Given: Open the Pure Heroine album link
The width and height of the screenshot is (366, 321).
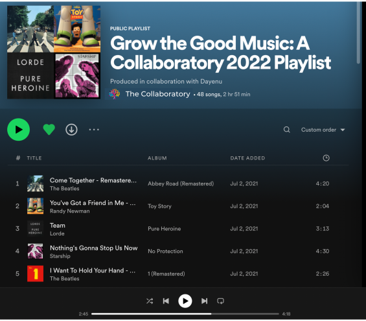Looking at the screenshot, I should tap(165, 229).
